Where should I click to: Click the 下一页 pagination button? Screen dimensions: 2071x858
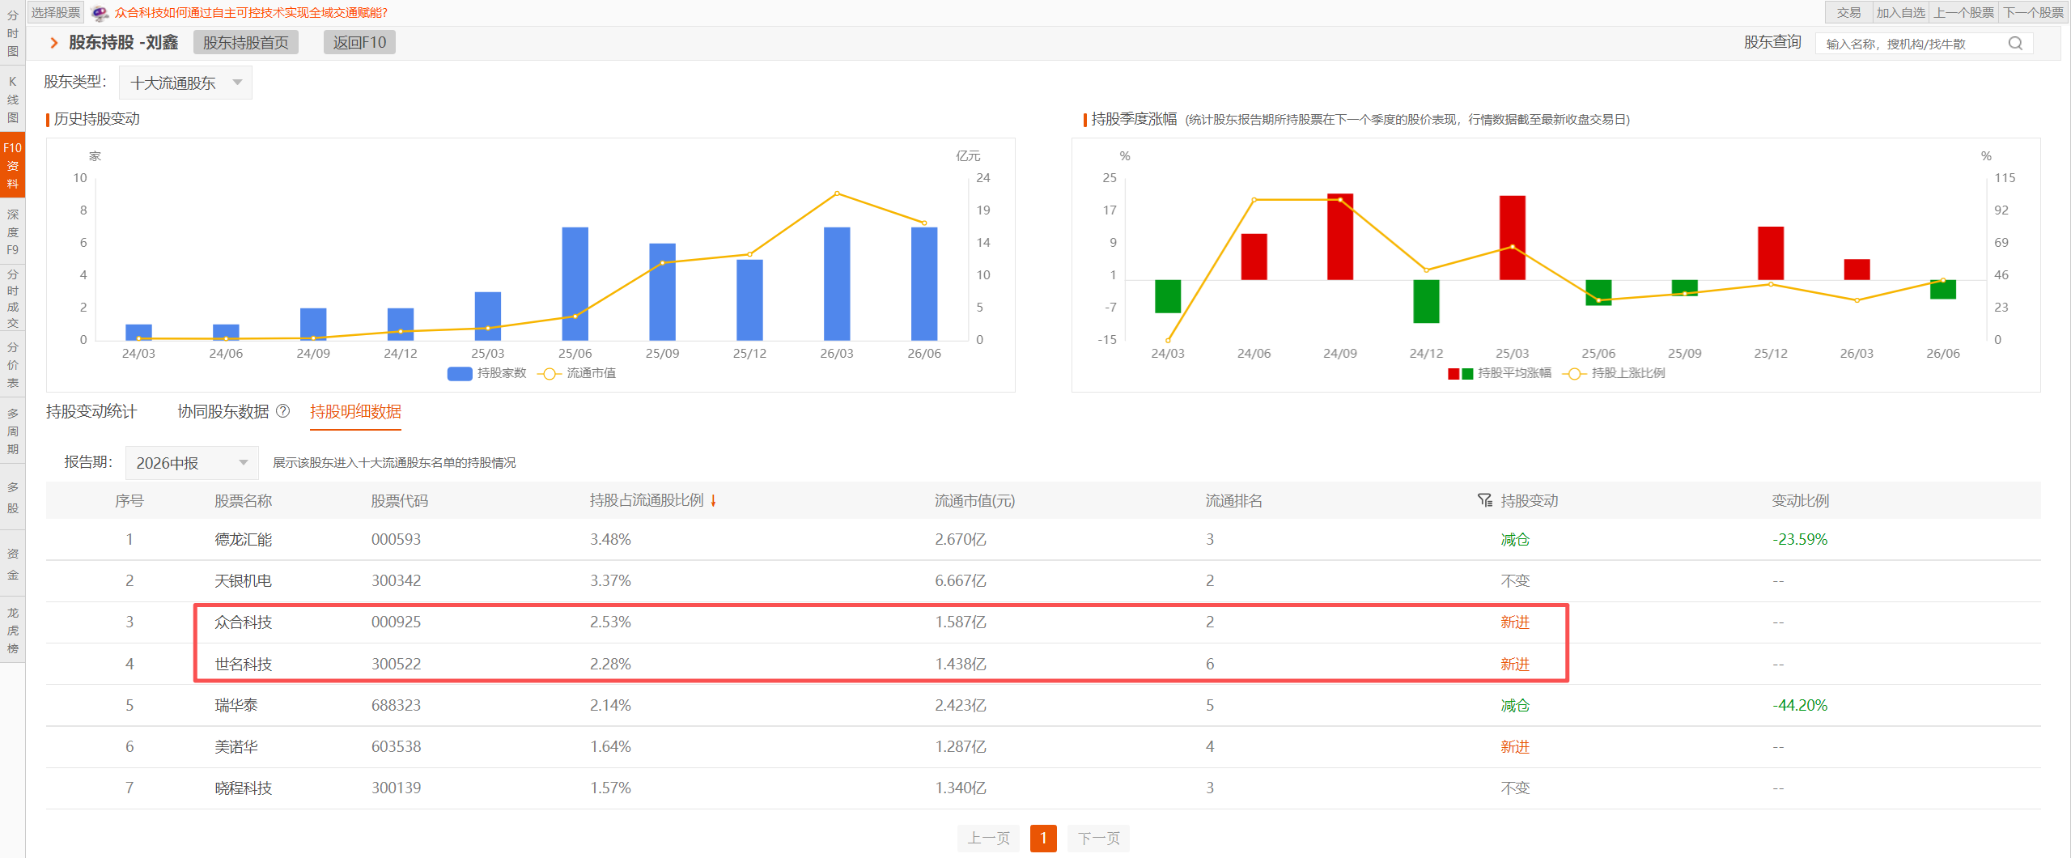1099,839
